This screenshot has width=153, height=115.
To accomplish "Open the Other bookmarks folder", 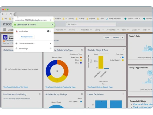I will tap(100, 19).
